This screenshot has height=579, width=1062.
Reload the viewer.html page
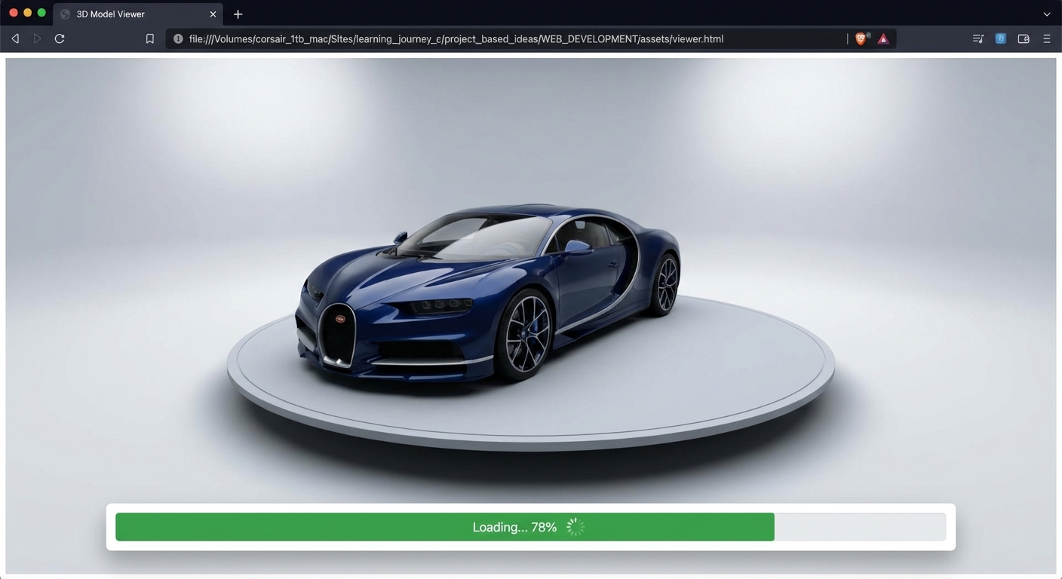[x=60, y=38]
